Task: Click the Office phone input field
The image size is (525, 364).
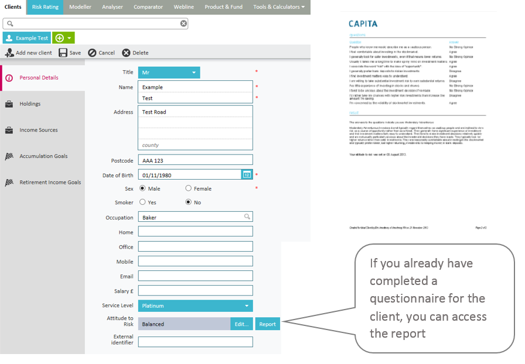Action: click(196, 246)
